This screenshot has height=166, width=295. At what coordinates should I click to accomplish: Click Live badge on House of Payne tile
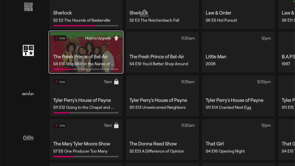click(60, 82)
